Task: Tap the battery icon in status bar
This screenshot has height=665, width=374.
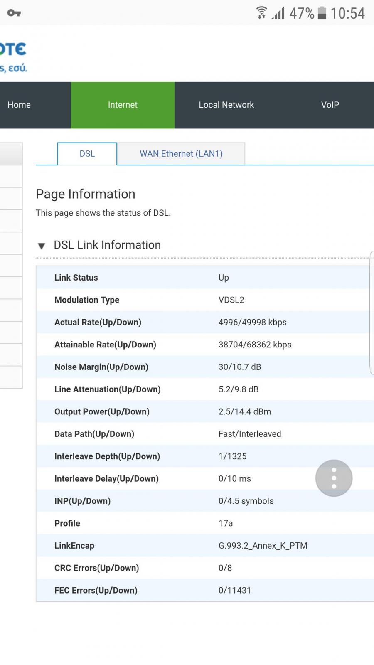Action: click(322, 13)
